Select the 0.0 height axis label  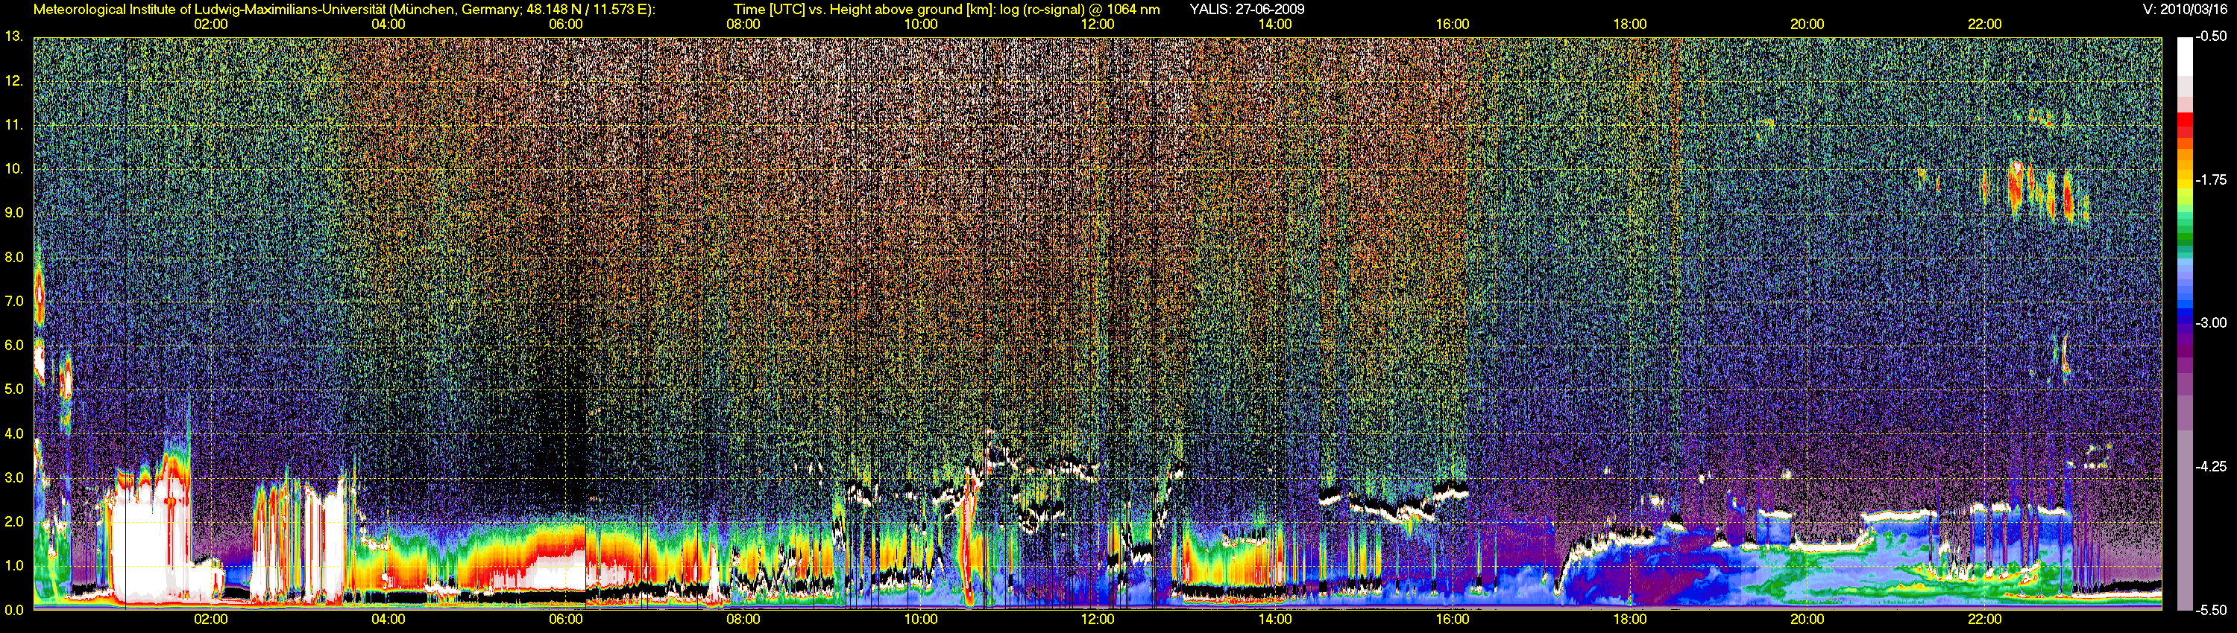(13, 611)
